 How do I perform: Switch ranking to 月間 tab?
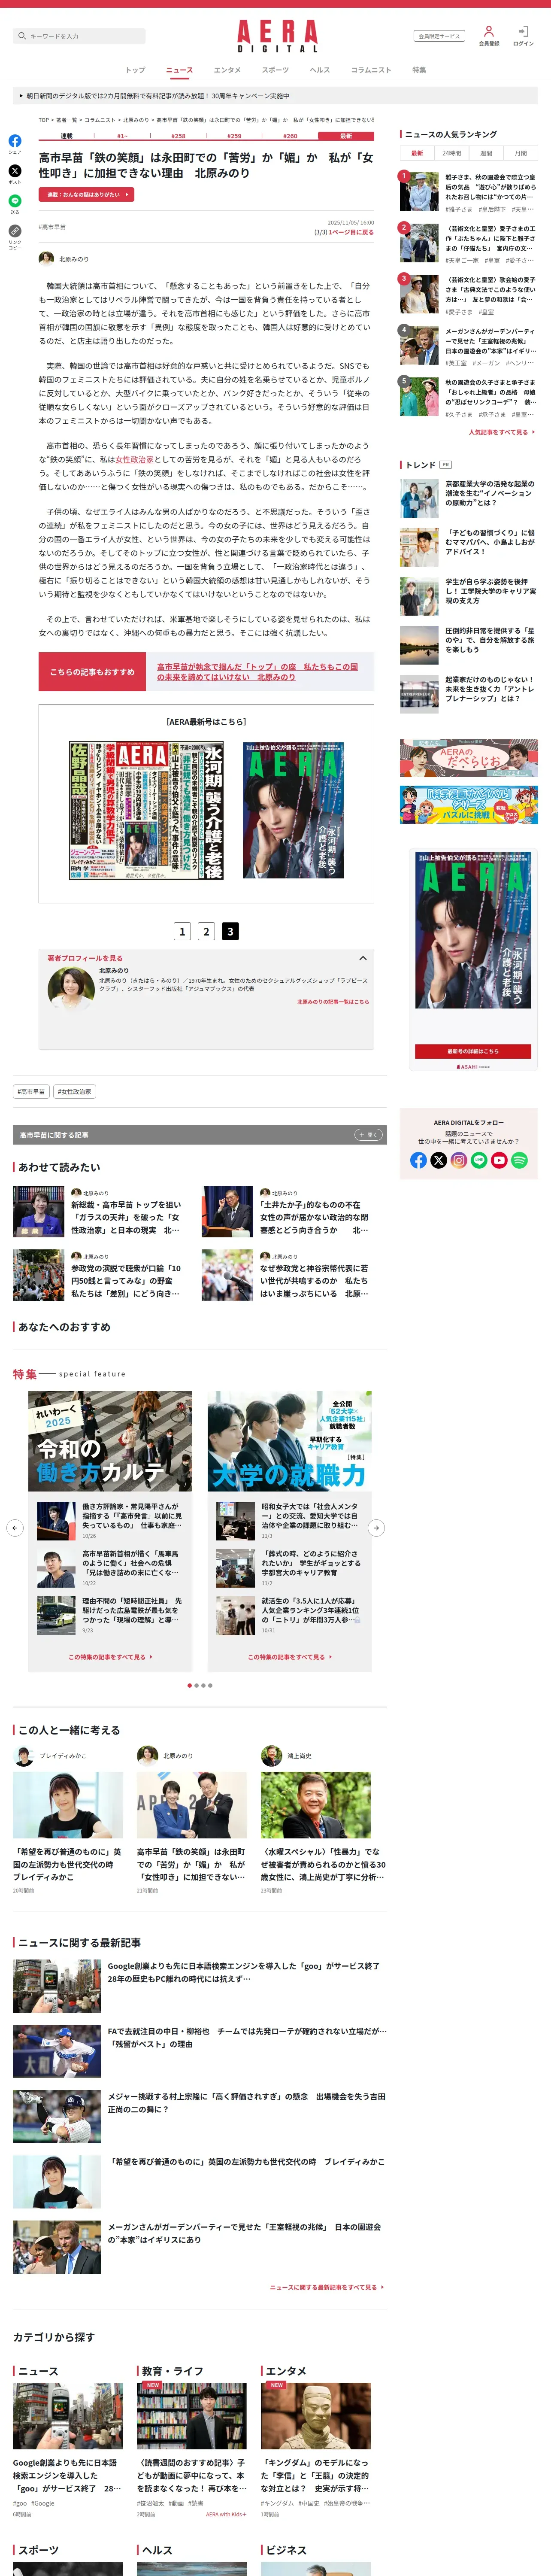click(x=521, y=153)
